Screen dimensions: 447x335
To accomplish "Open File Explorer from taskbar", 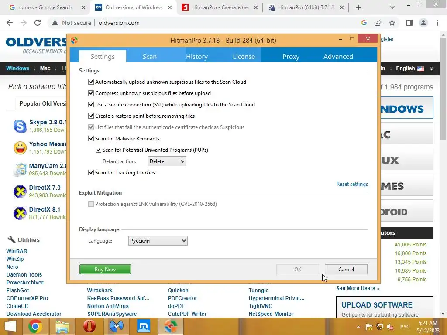I will (62, 326).
